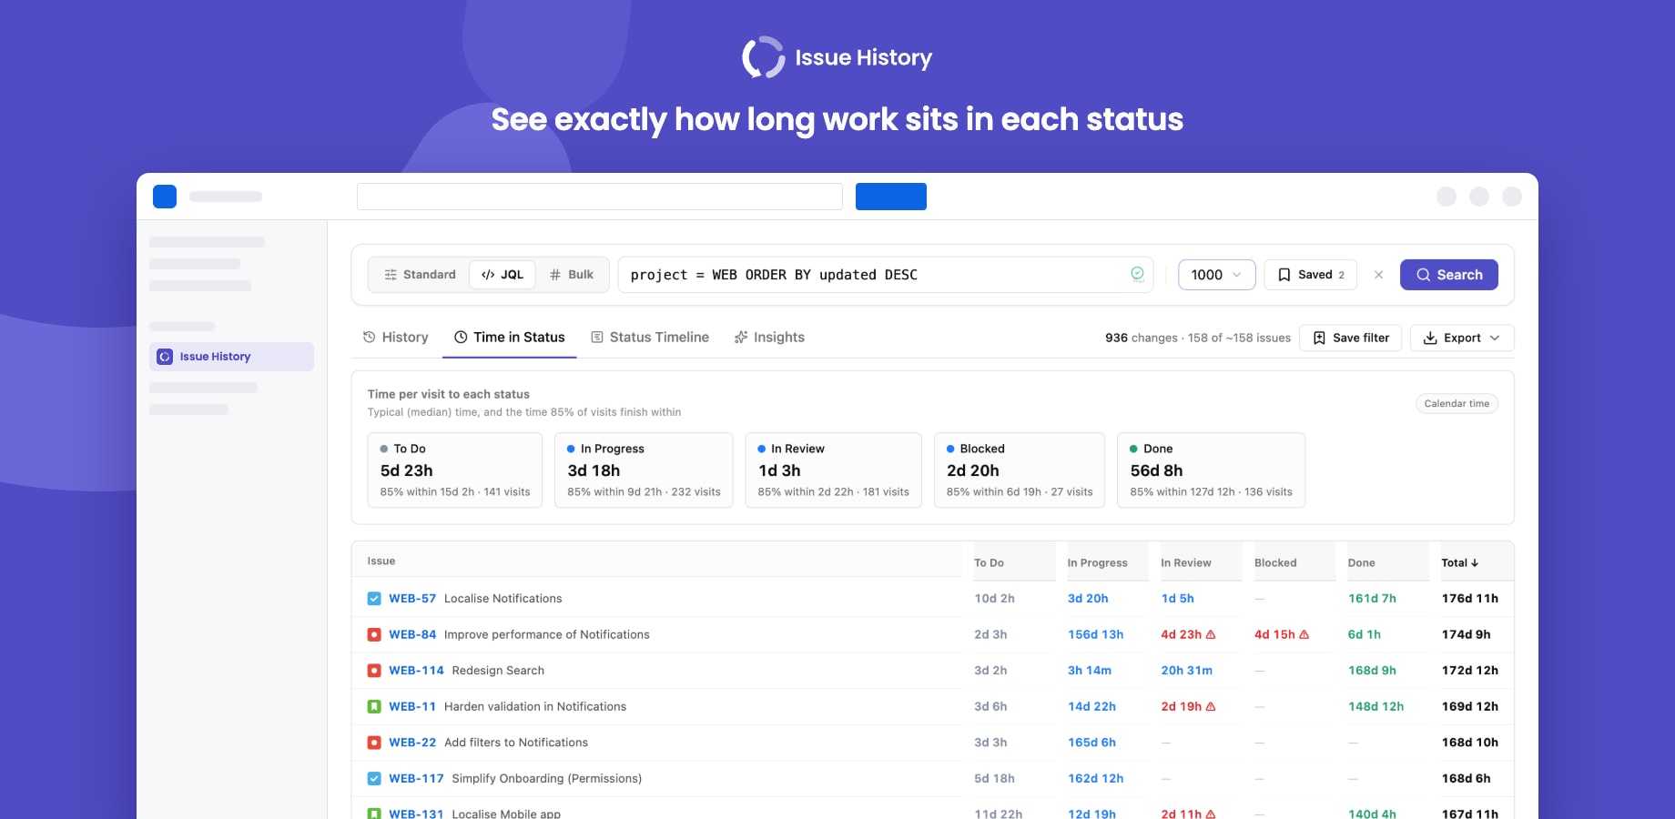Switch to the Insights tab
The width and height of the screenshot is (1675, 819).
point(769,338)
